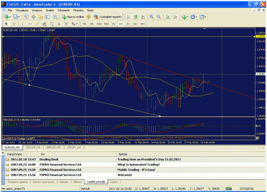Image resolution: width=267 pixels, height=192 pixels.
Task: Switch to bar chart display
Action: pyautogui.click(x=129, y=17)
